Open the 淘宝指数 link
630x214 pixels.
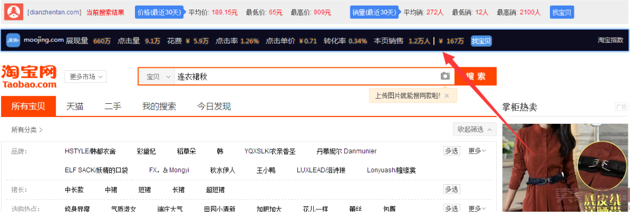click(x=611, y=40)
